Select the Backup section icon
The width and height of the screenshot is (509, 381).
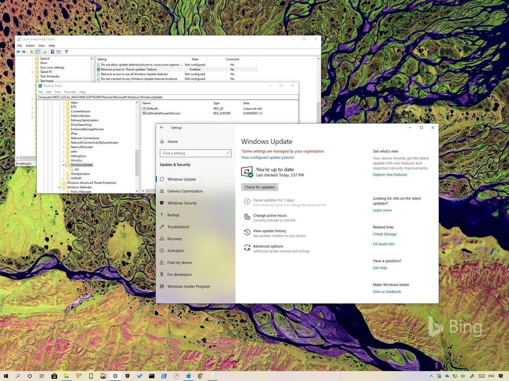162,215
